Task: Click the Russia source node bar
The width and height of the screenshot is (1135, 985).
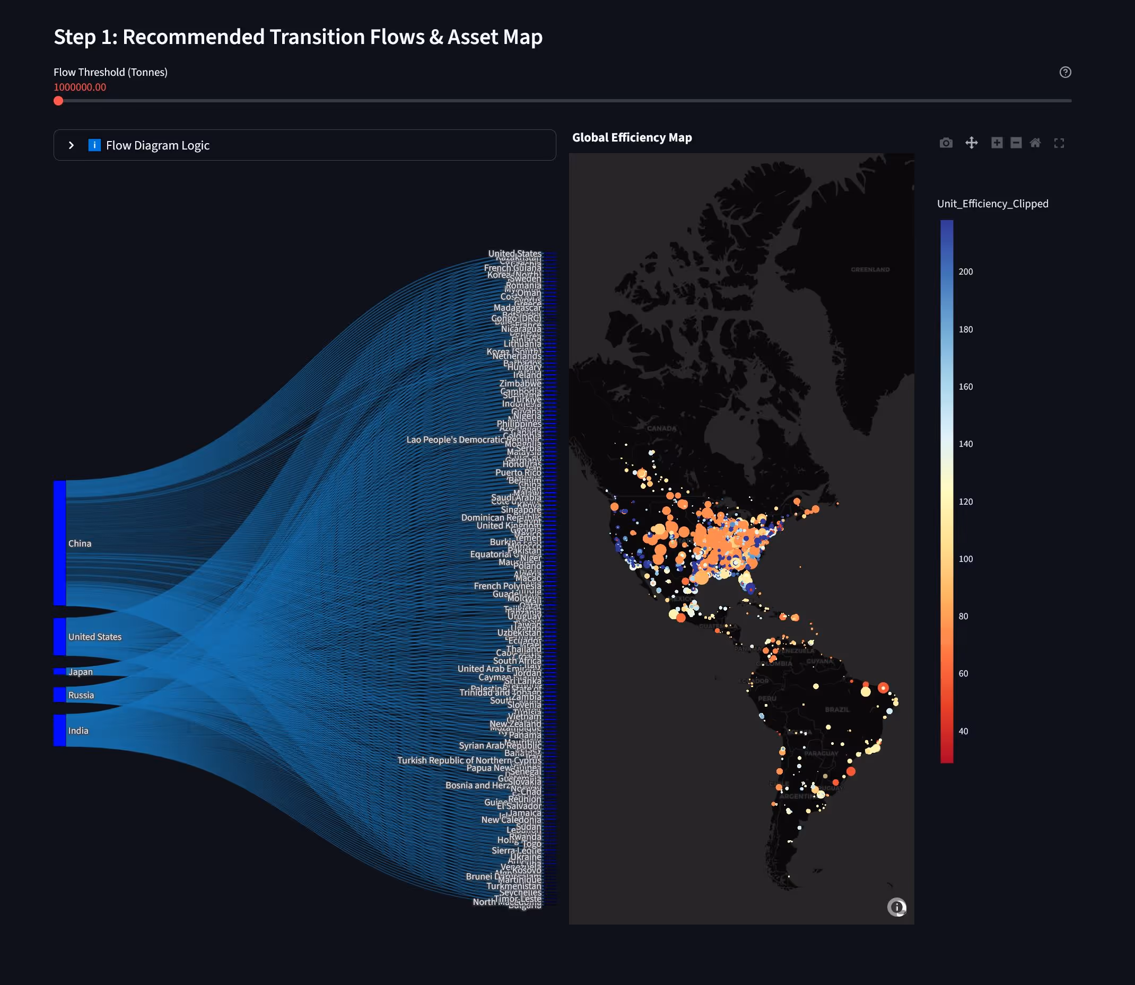Action: (x=59, y=695)
